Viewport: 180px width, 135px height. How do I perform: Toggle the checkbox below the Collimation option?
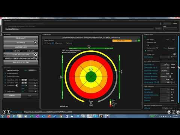tap(145, 54)
